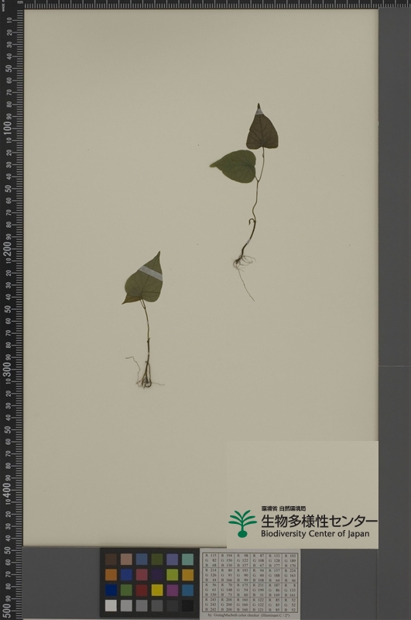Click the dark brown swatch in top row
This screenshot has height=620, width=411.
[111, 559]
